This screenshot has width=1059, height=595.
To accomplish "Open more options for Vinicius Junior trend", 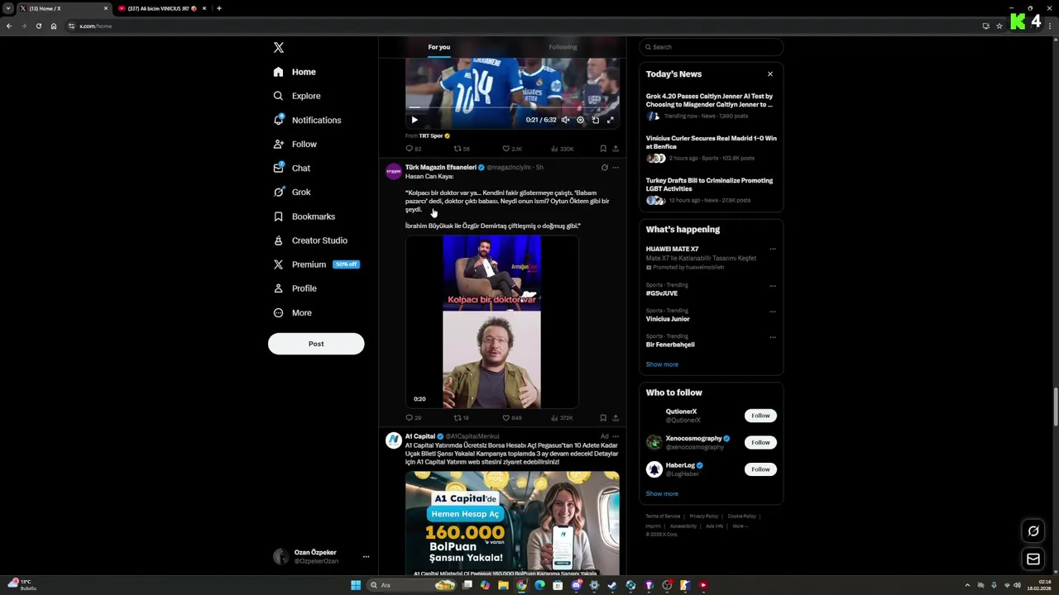I will pos(773,312).
